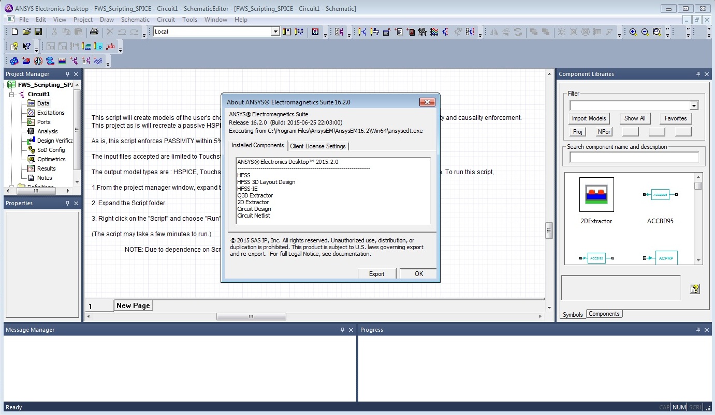This screenshot has width=715, height=415.
Task: Select 'Q3D Extractor' in components list
Action: [x=255, y=195]
